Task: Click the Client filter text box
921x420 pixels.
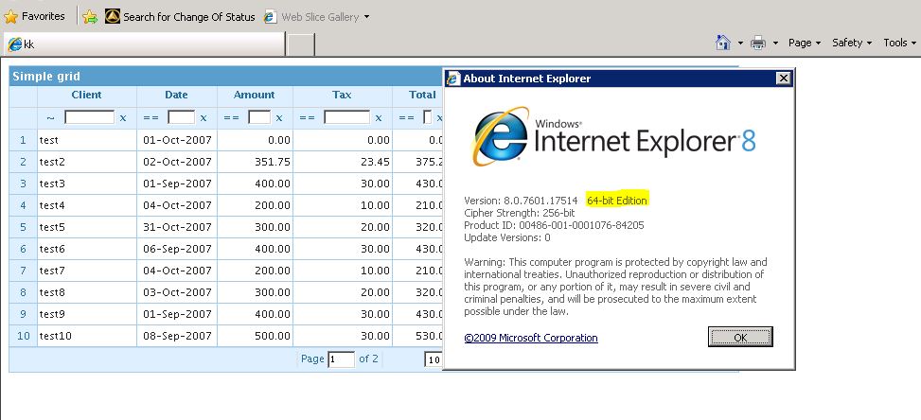Action: (x=89, y=117)
